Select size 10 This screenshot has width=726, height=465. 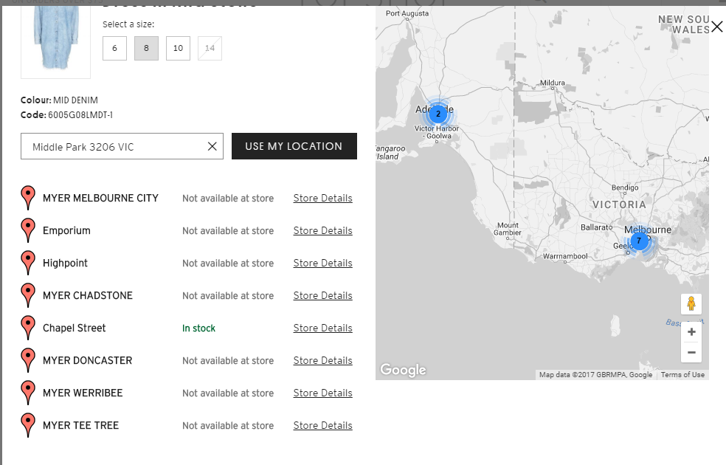179,48
